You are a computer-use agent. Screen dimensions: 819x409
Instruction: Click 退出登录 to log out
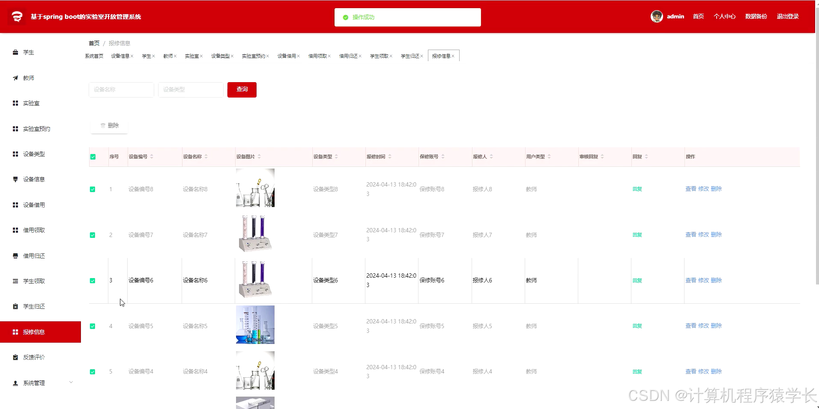[x=788, y=16]
